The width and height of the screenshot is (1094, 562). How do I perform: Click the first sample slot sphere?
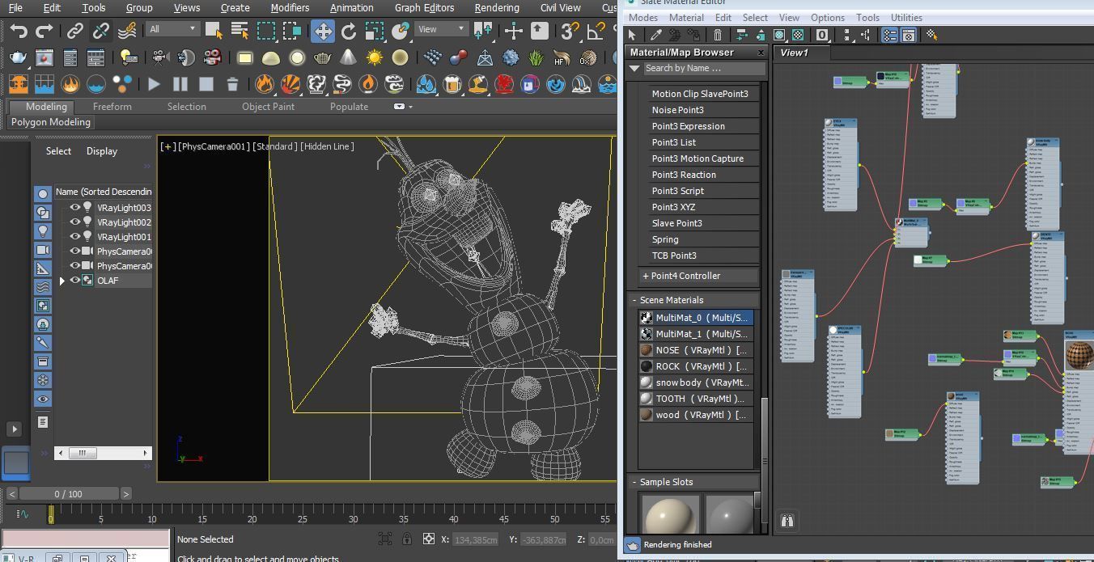(x=671, y=515)
